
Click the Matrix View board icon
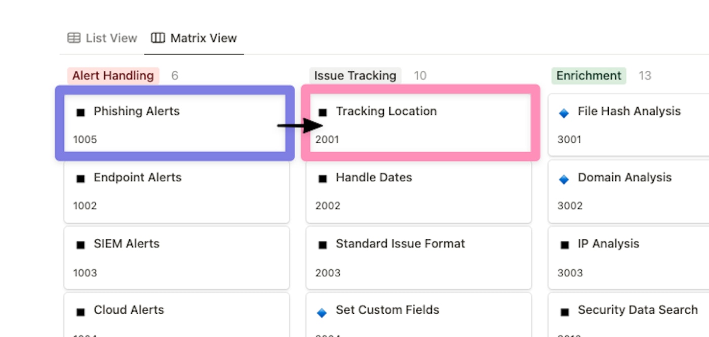pyautogui.click(x=158, y=38)
